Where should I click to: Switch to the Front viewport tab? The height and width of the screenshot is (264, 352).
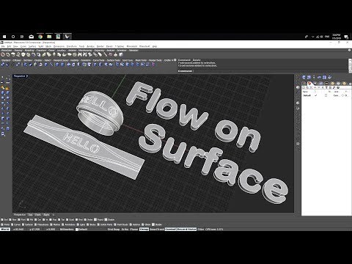click(x=38, y=215)
